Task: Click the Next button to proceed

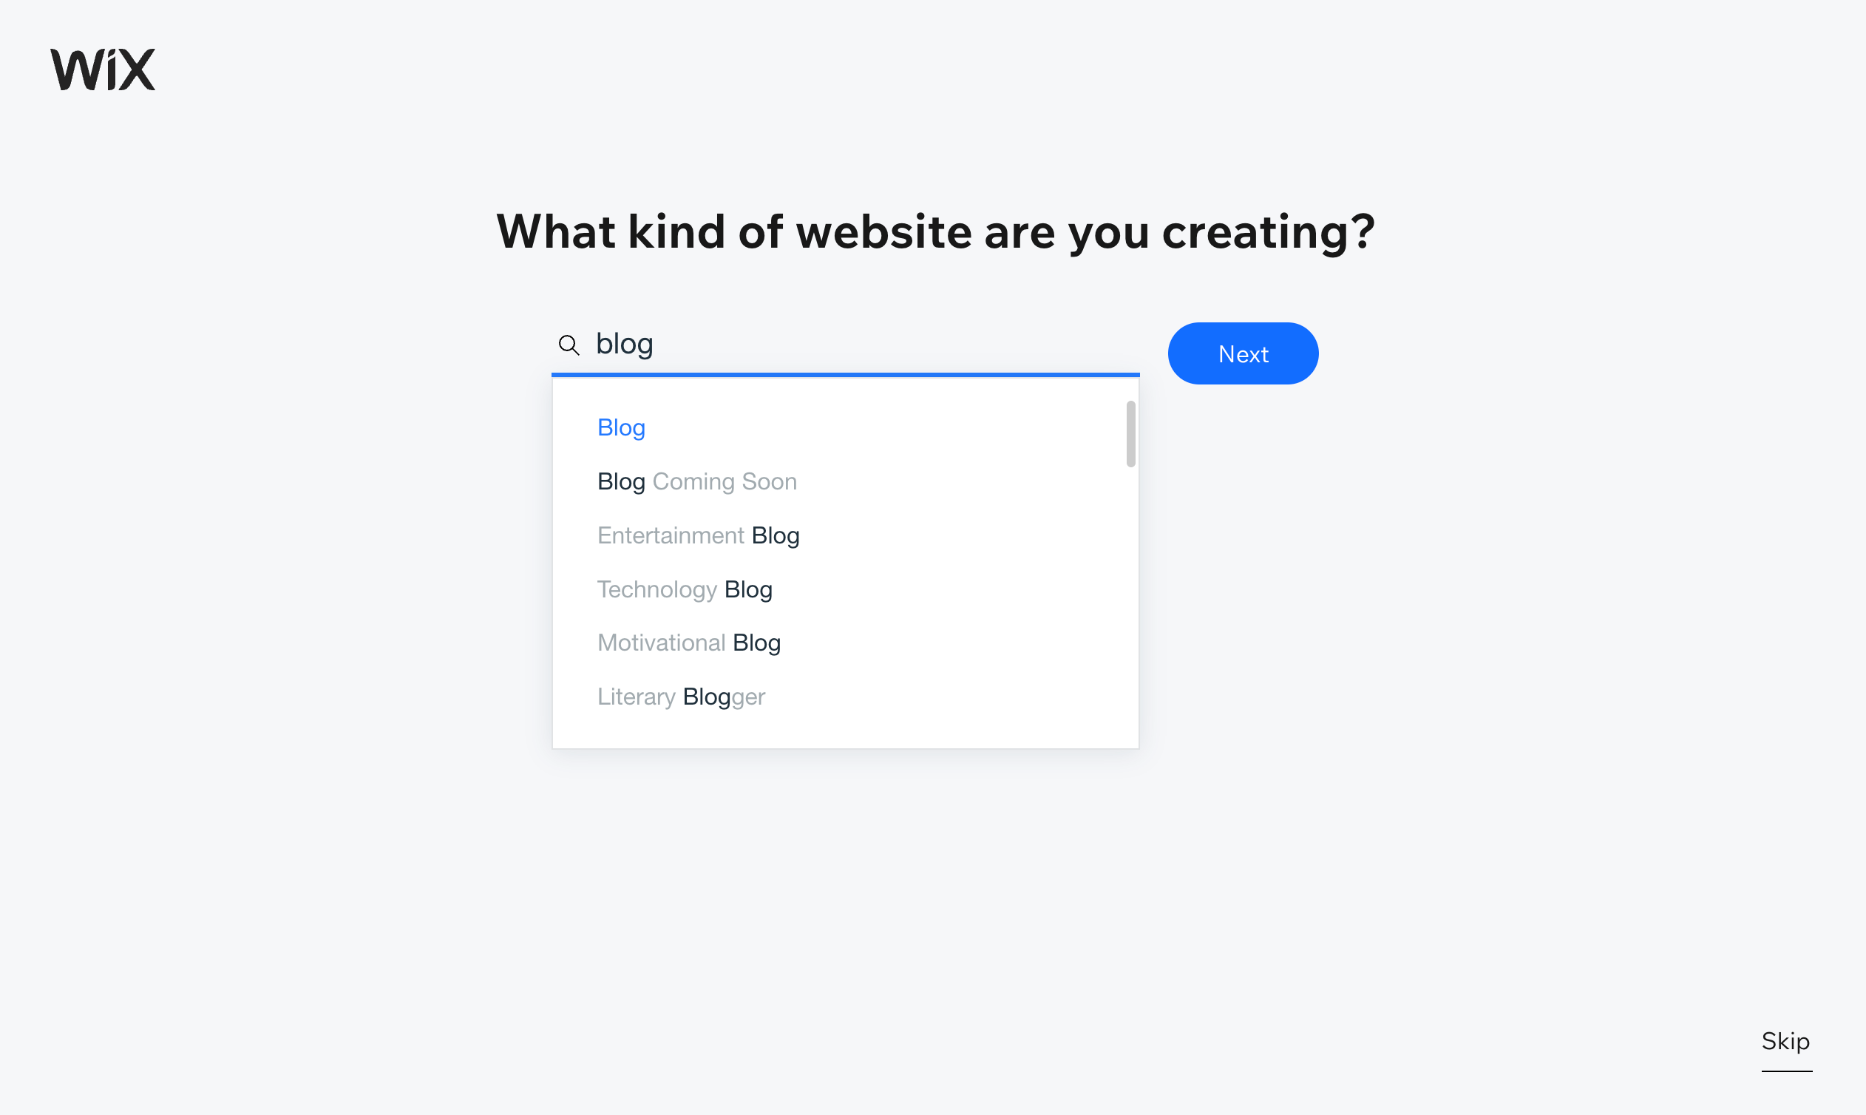Action: pyautogui.click(x=1242, y=353)
